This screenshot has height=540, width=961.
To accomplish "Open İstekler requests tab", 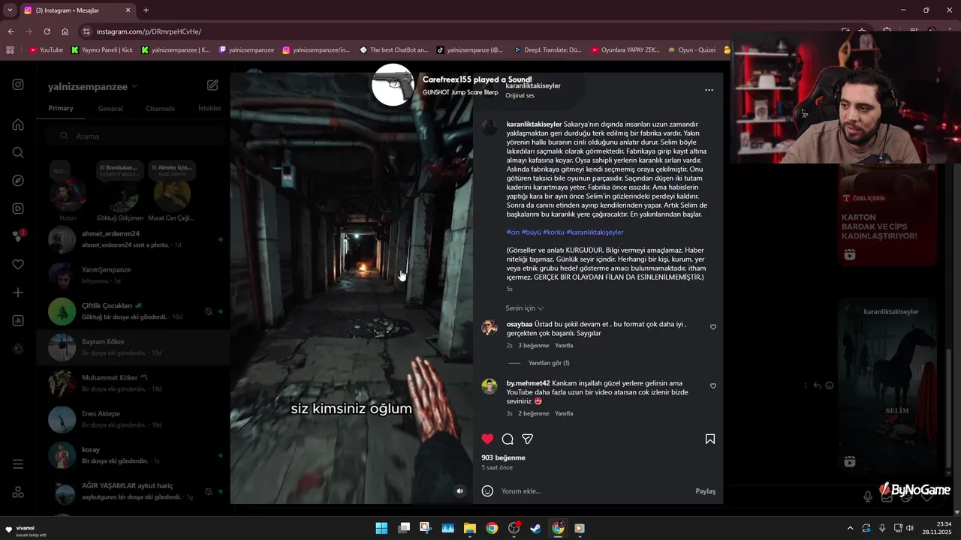I will click(209, 108).
